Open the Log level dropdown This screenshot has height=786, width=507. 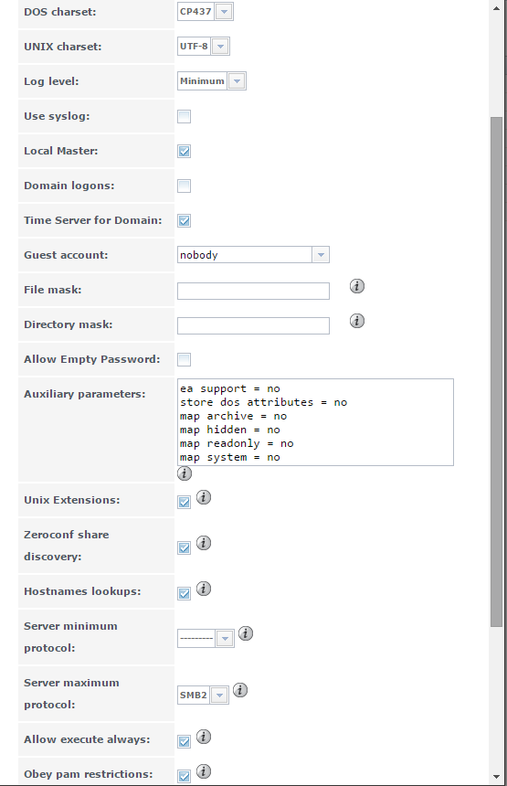click(x=211, y=81)
